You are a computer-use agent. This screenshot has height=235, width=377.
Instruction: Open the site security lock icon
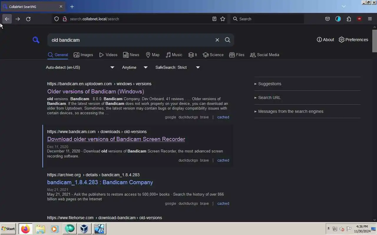(65, 19)
